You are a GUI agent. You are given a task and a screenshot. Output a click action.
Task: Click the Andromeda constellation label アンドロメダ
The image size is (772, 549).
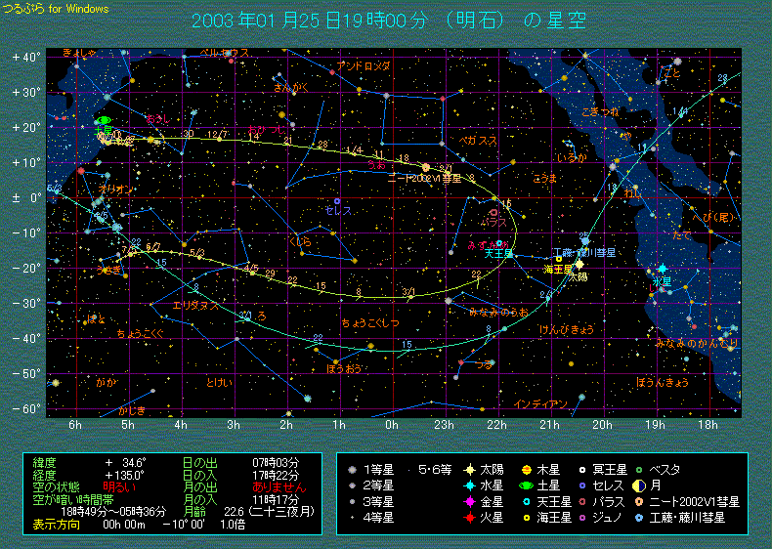click(x=363, y=65)
